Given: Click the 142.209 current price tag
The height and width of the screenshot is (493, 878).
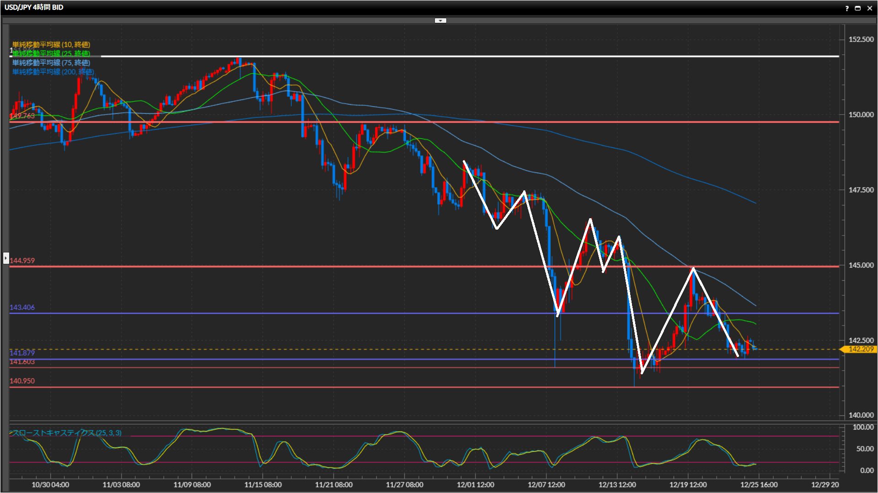Looking at the screenshot, I should coord(860,349).
